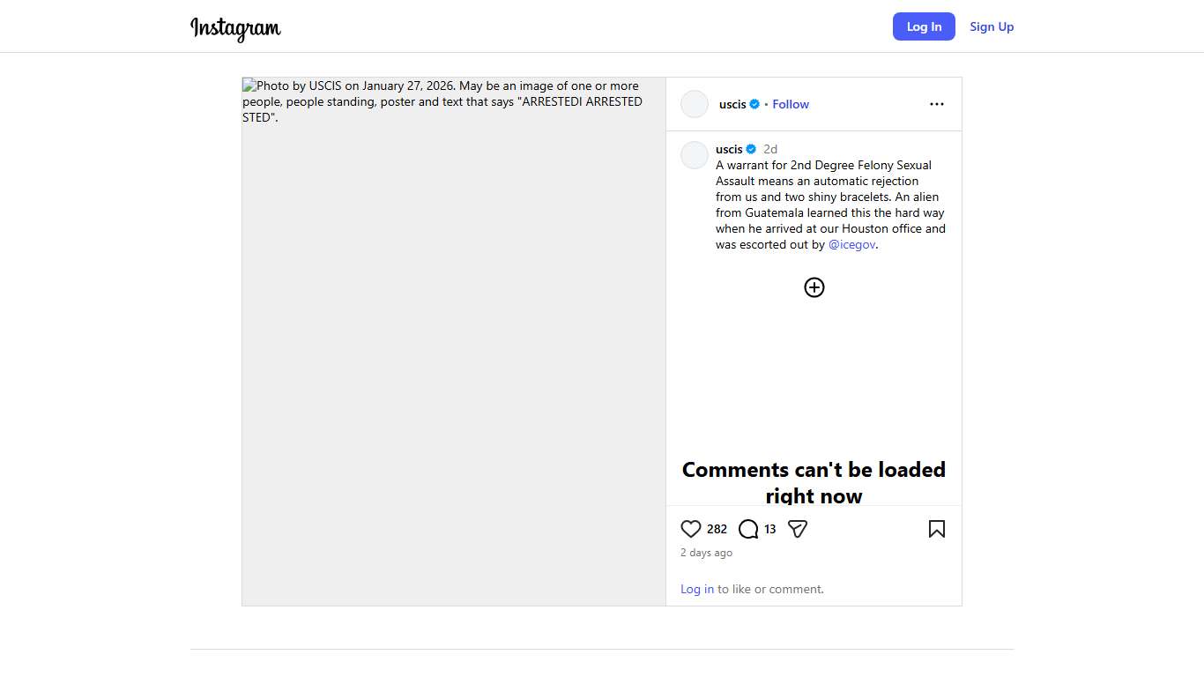Click the 13 comments count
Viewport: 1204px width, 677px height.
[x=769, y=529]
